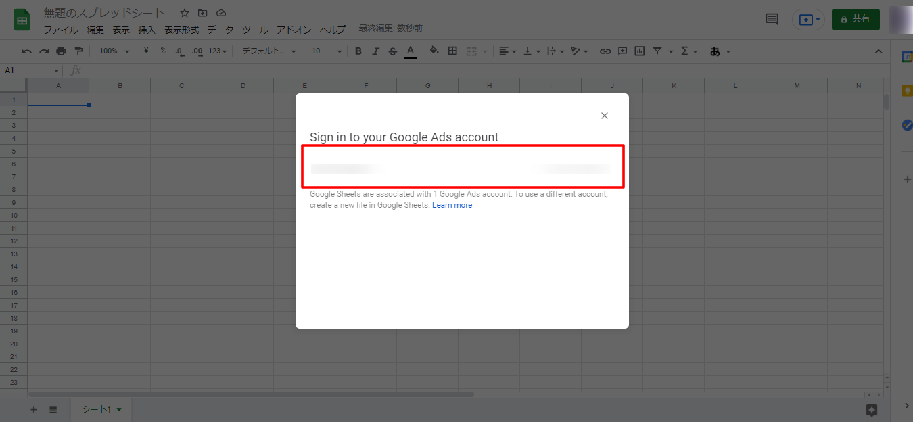This screenshot has height=422, width=913.
Task: Click the present to meeting button
Action: point(808,20)
